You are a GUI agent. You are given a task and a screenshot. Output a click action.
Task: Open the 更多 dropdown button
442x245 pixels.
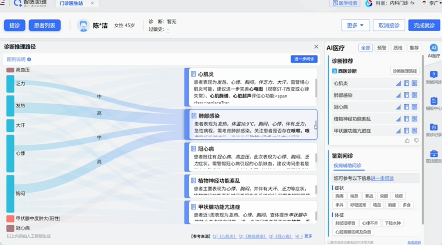click(355, 25)
